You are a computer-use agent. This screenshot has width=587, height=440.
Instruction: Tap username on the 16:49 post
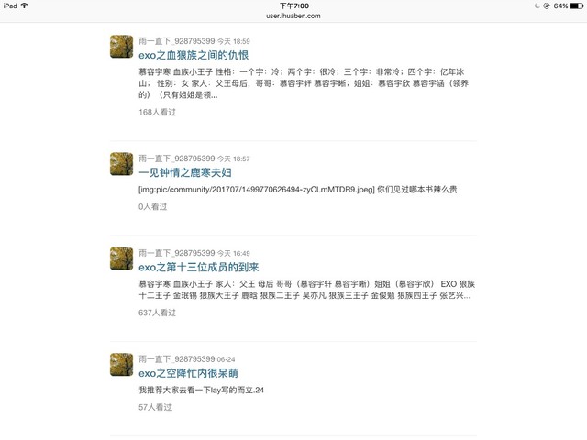177,253
